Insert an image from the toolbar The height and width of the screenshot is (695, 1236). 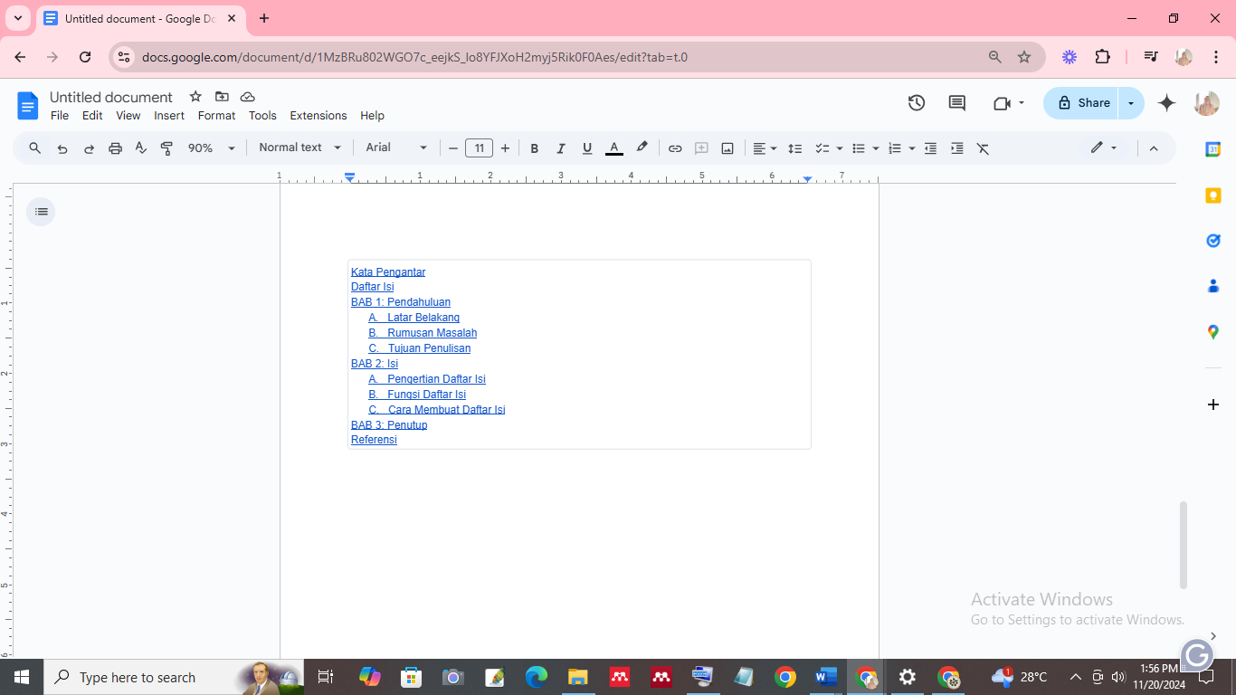point(727,148)
